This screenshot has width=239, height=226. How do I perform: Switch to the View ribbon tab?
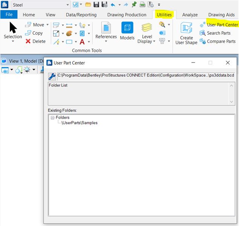point(51,15)
